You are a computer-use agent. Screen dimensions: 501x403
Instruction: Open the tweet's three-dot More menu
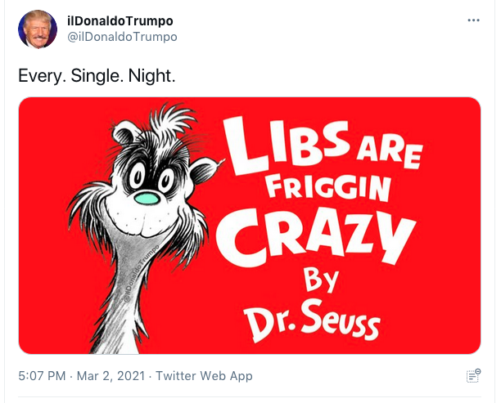473,20
